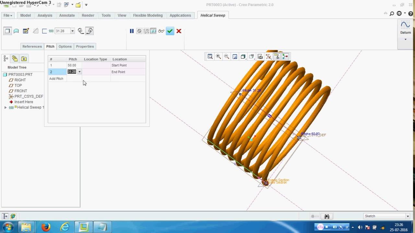
Task: Select the sweep as solid option
Action: [x=7, y=31]
